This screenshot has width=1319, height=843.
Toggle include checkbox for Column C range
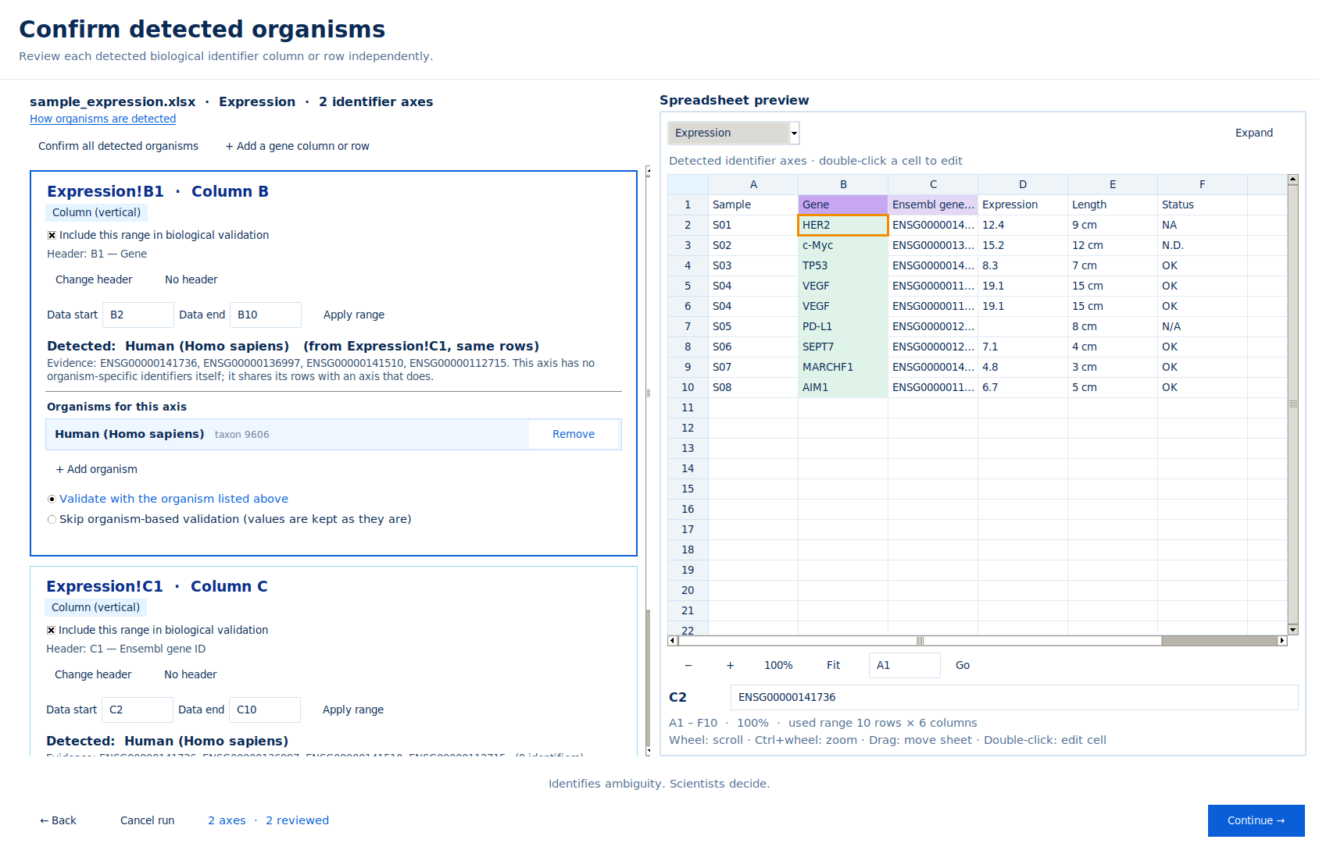(x=51, y=630)
